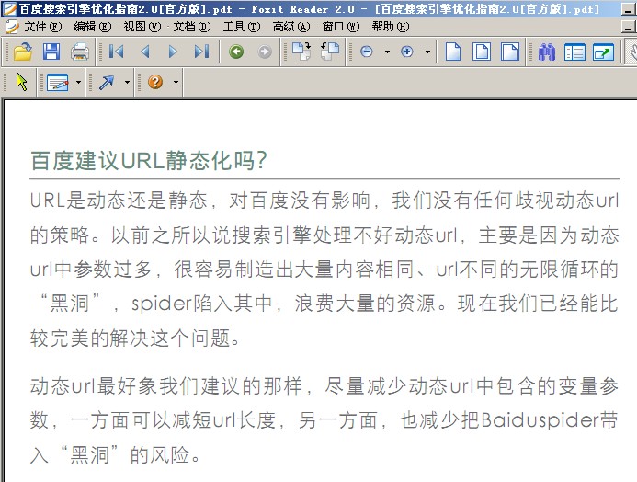Select the arrow selection cursor tool
Viewport: 637px width, 482px height.
[x=21, y=83]
